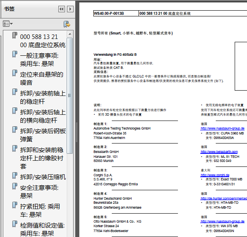The width and height of the screenshot is (247, 237).
Task: Click part number HTA-MB-TD after 货号
Action: point(222,207)
